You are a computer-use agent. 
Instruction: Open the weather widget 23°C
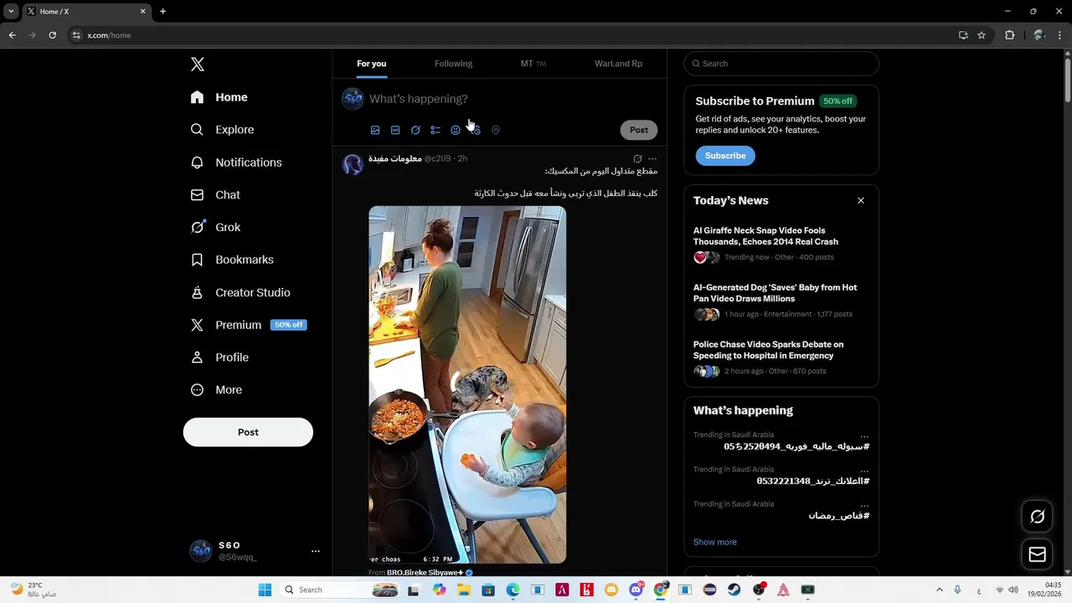click(x=33, y=590)
